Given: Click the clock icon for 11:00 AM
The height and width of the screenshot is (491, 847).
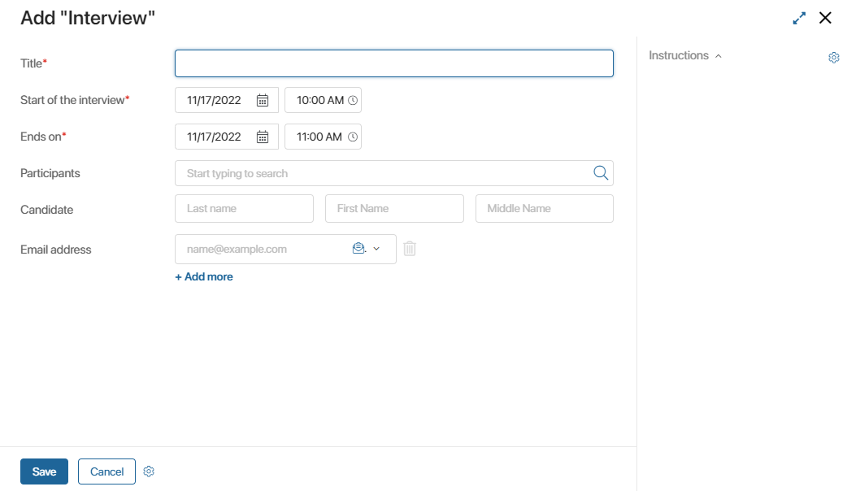Looking at the screenshot, I should pos(353,137).
